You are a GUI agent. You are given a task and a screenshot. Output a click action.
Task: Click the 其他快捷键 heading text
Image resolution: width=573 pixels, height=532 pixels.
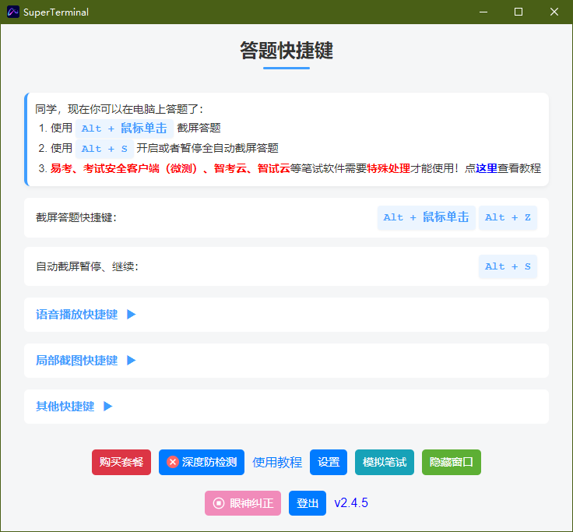(x=65, y=407)
